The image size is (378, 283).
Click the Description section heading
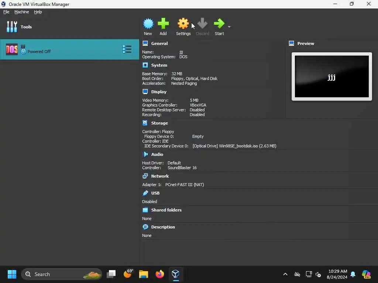[x=163, y=227]
